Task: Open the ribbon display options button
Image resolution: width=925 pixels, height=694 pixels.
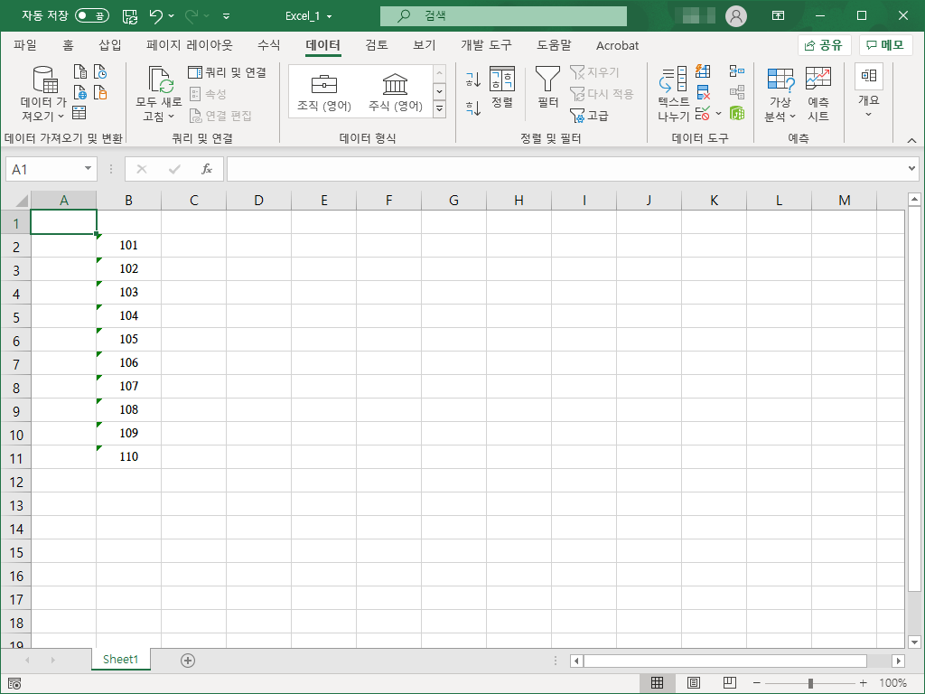Action: tap(778, 16)
